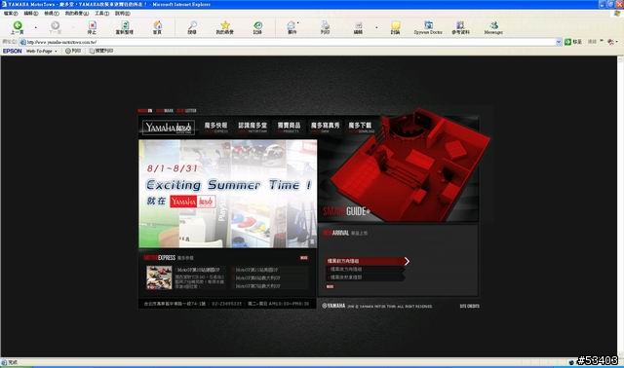Click the Bookmark link above the nav bar
This screenshot has width=624, height=368.
point(165,110)
